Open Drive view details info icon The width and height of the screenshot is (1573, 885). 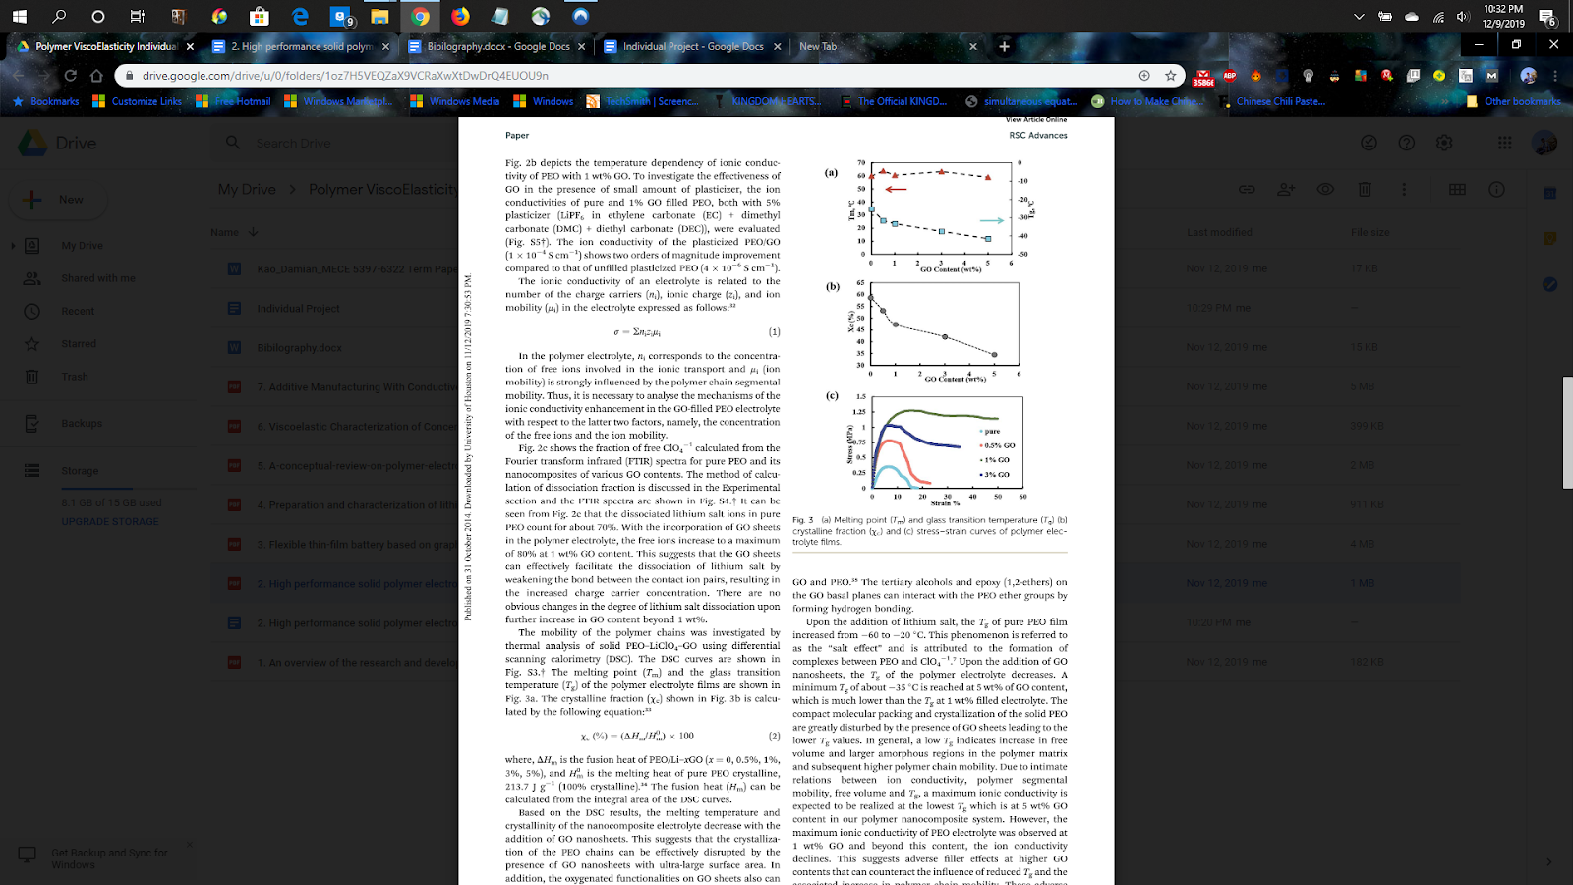point(1496,189)
